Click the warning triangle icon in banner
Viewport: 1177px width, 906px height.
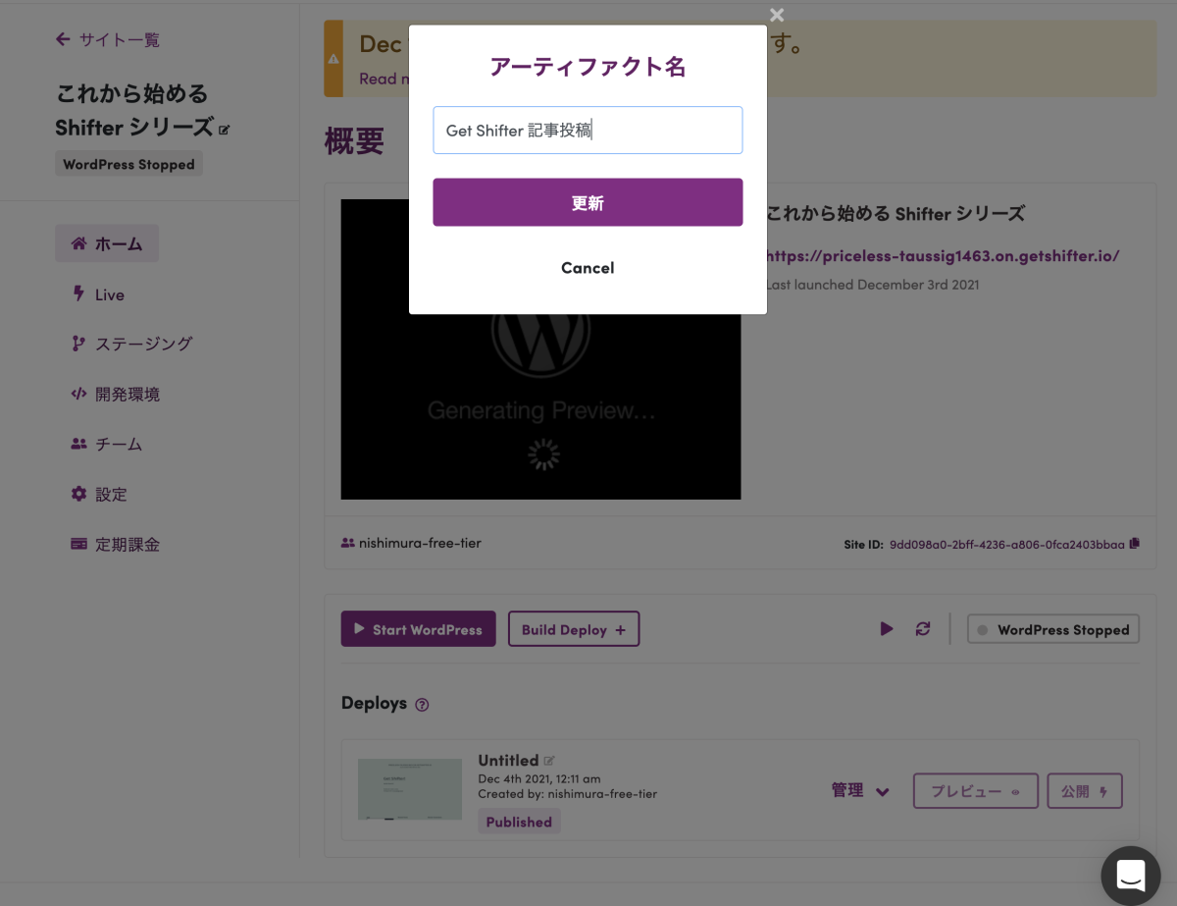click(x=334, y=59)
